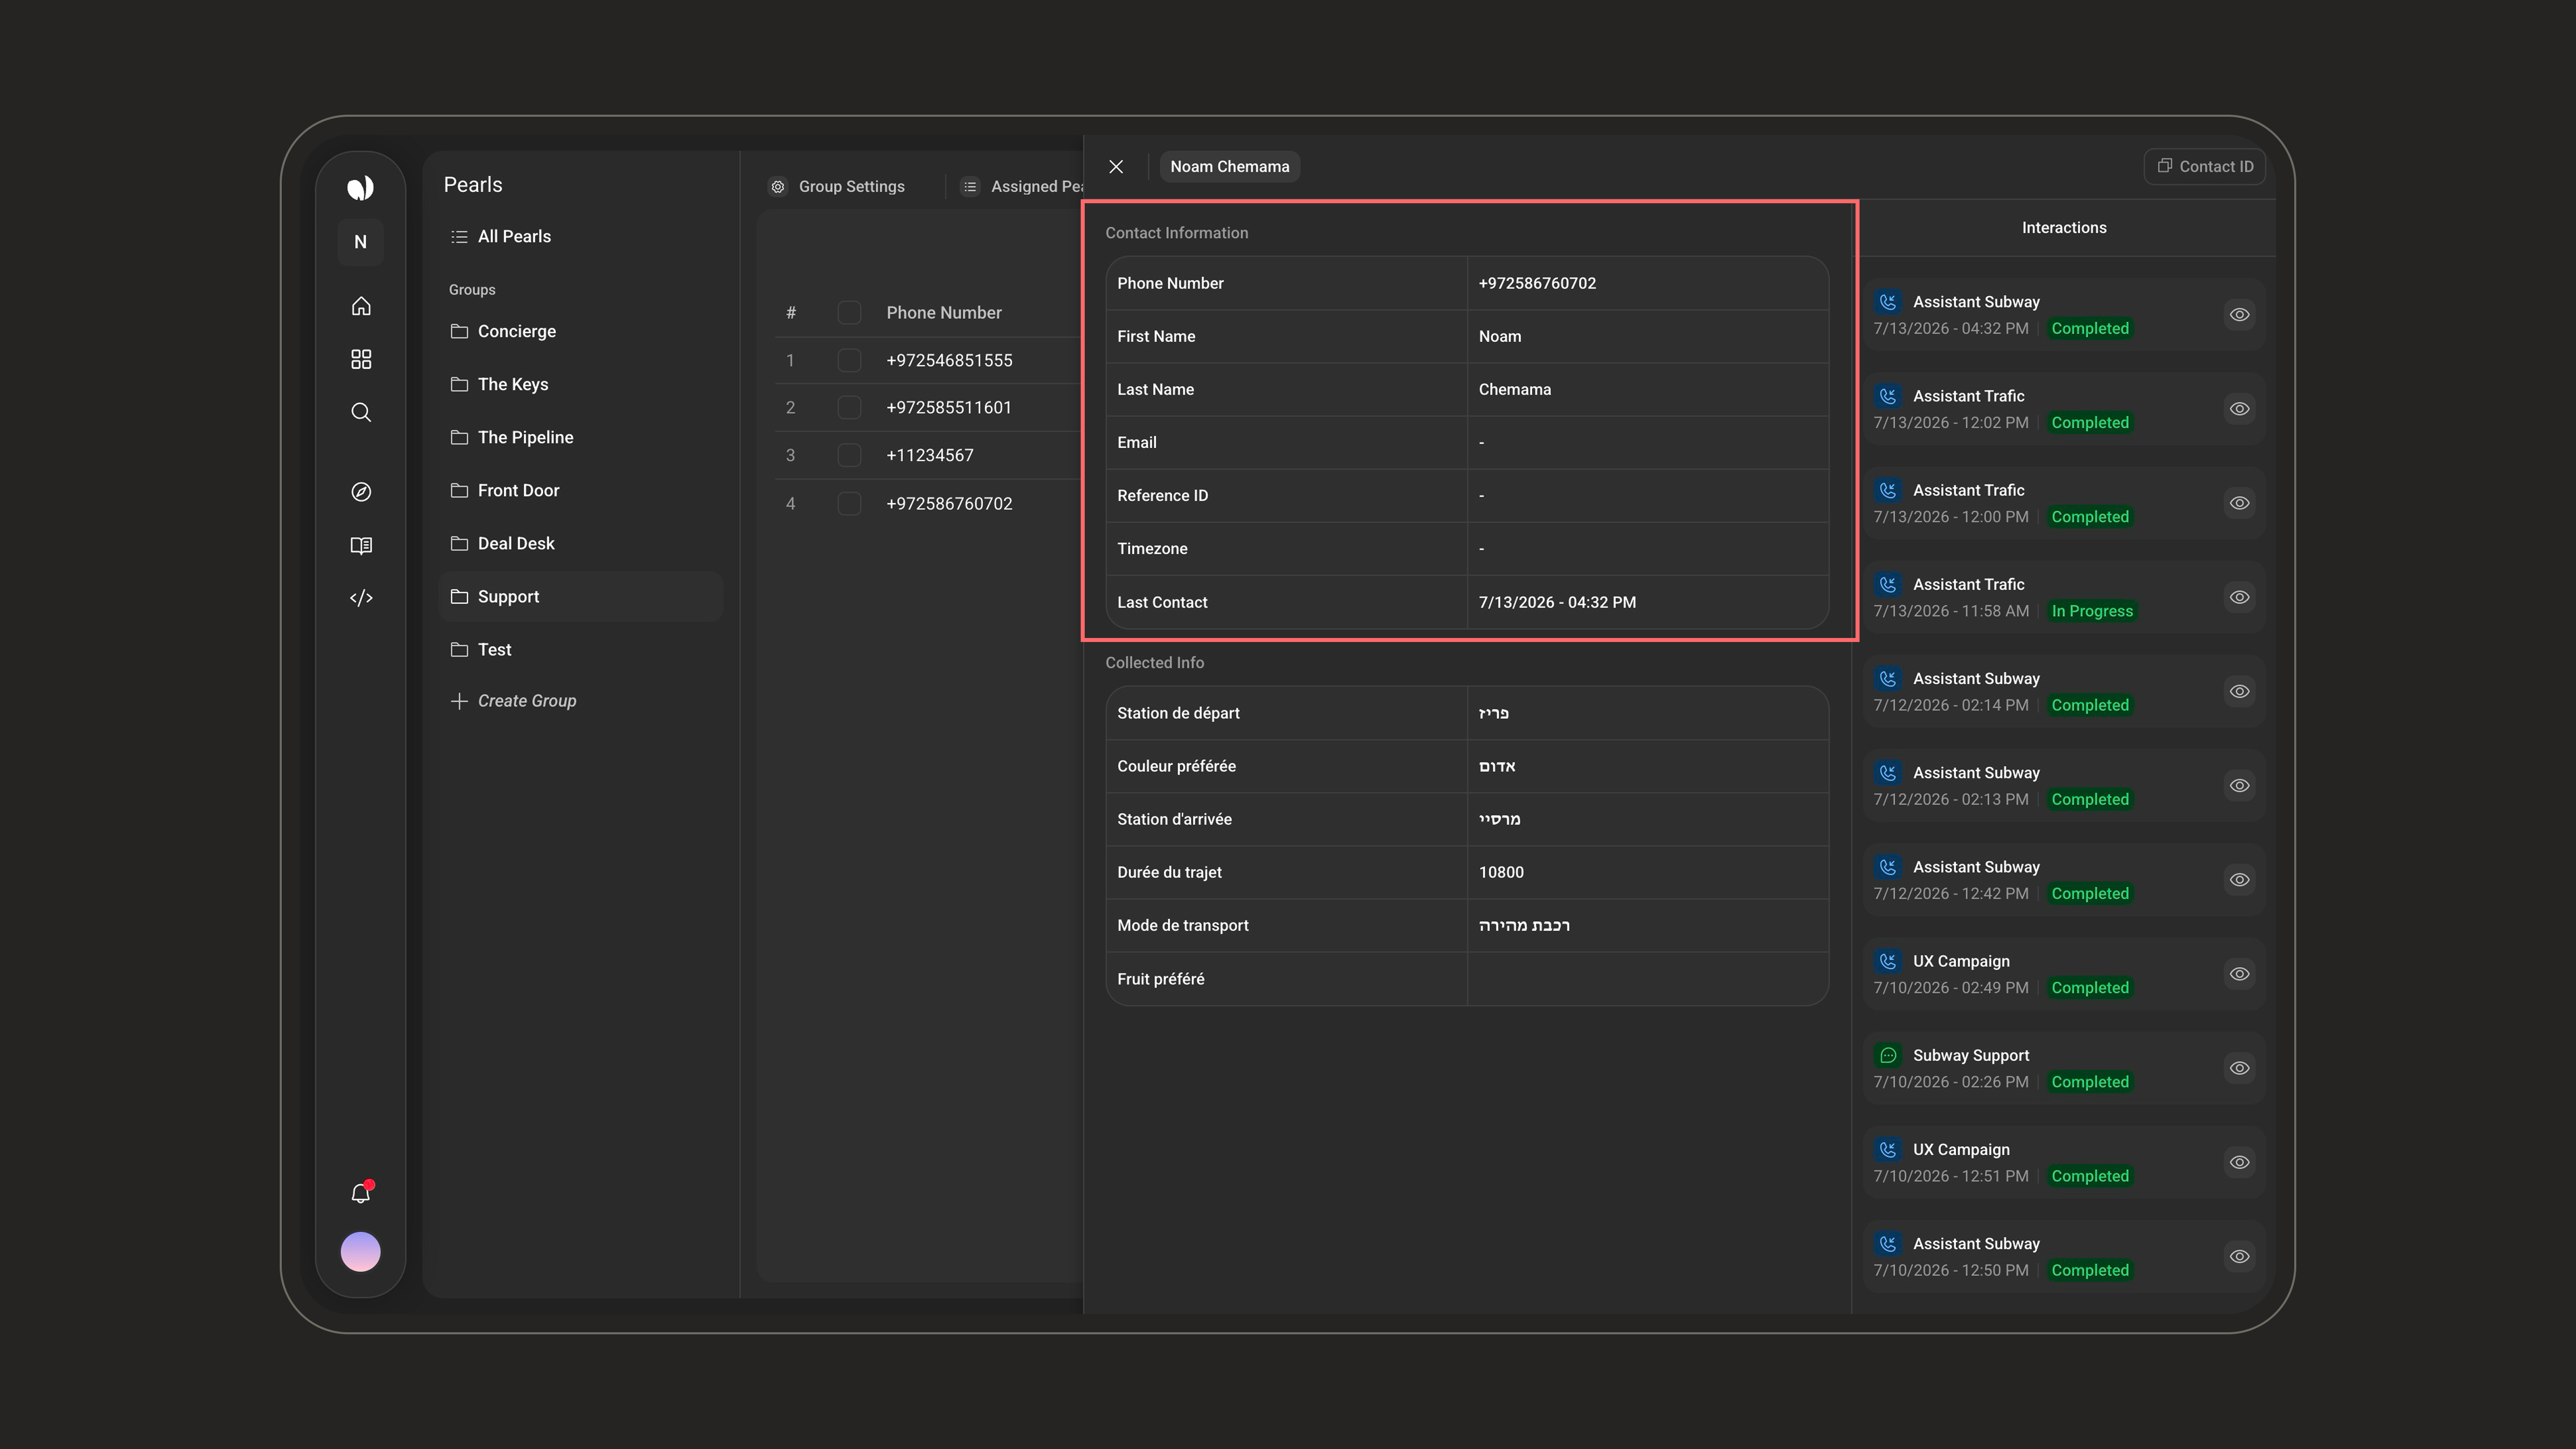View Assistant Trafic interaction at 12:02 PM
Screen dimensions: 2576x1449
pyautogui.click(x=2239, y=409)
